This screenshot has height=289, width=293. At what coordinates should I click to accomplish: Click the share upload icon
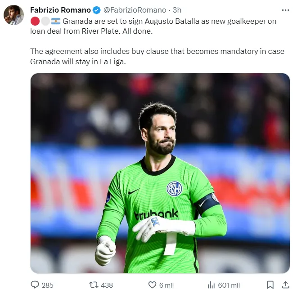click(285, 285)
